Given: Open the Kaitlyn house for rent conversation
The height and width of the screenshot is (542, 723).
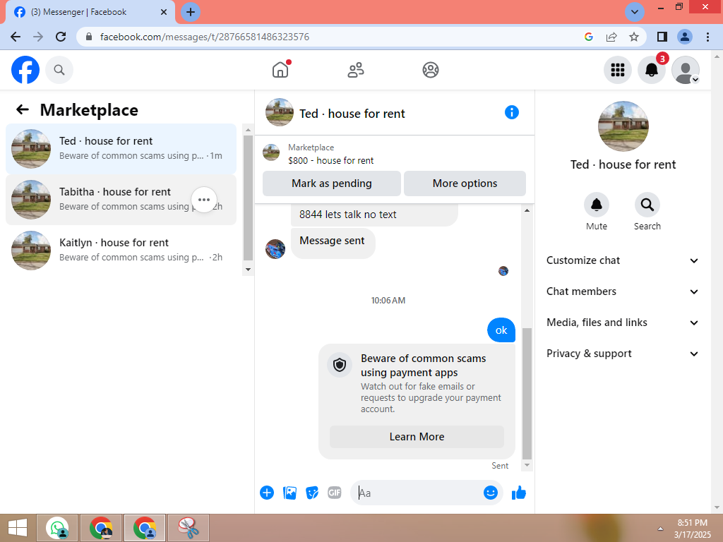Looking at the screenshot, I should [x=121, y=250].
